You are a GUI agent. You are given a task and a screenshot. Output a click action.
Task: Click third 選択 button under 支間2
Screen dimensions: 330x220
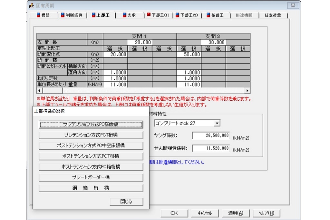coord(238,48)
